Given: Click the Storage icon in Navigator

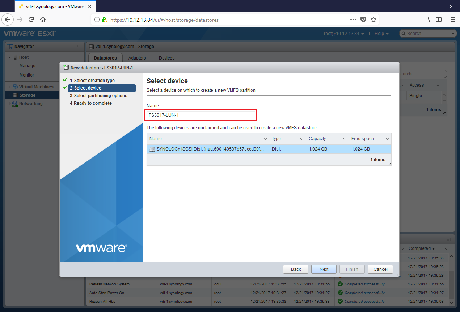Looking at the screenshot, I should [15, 95].
